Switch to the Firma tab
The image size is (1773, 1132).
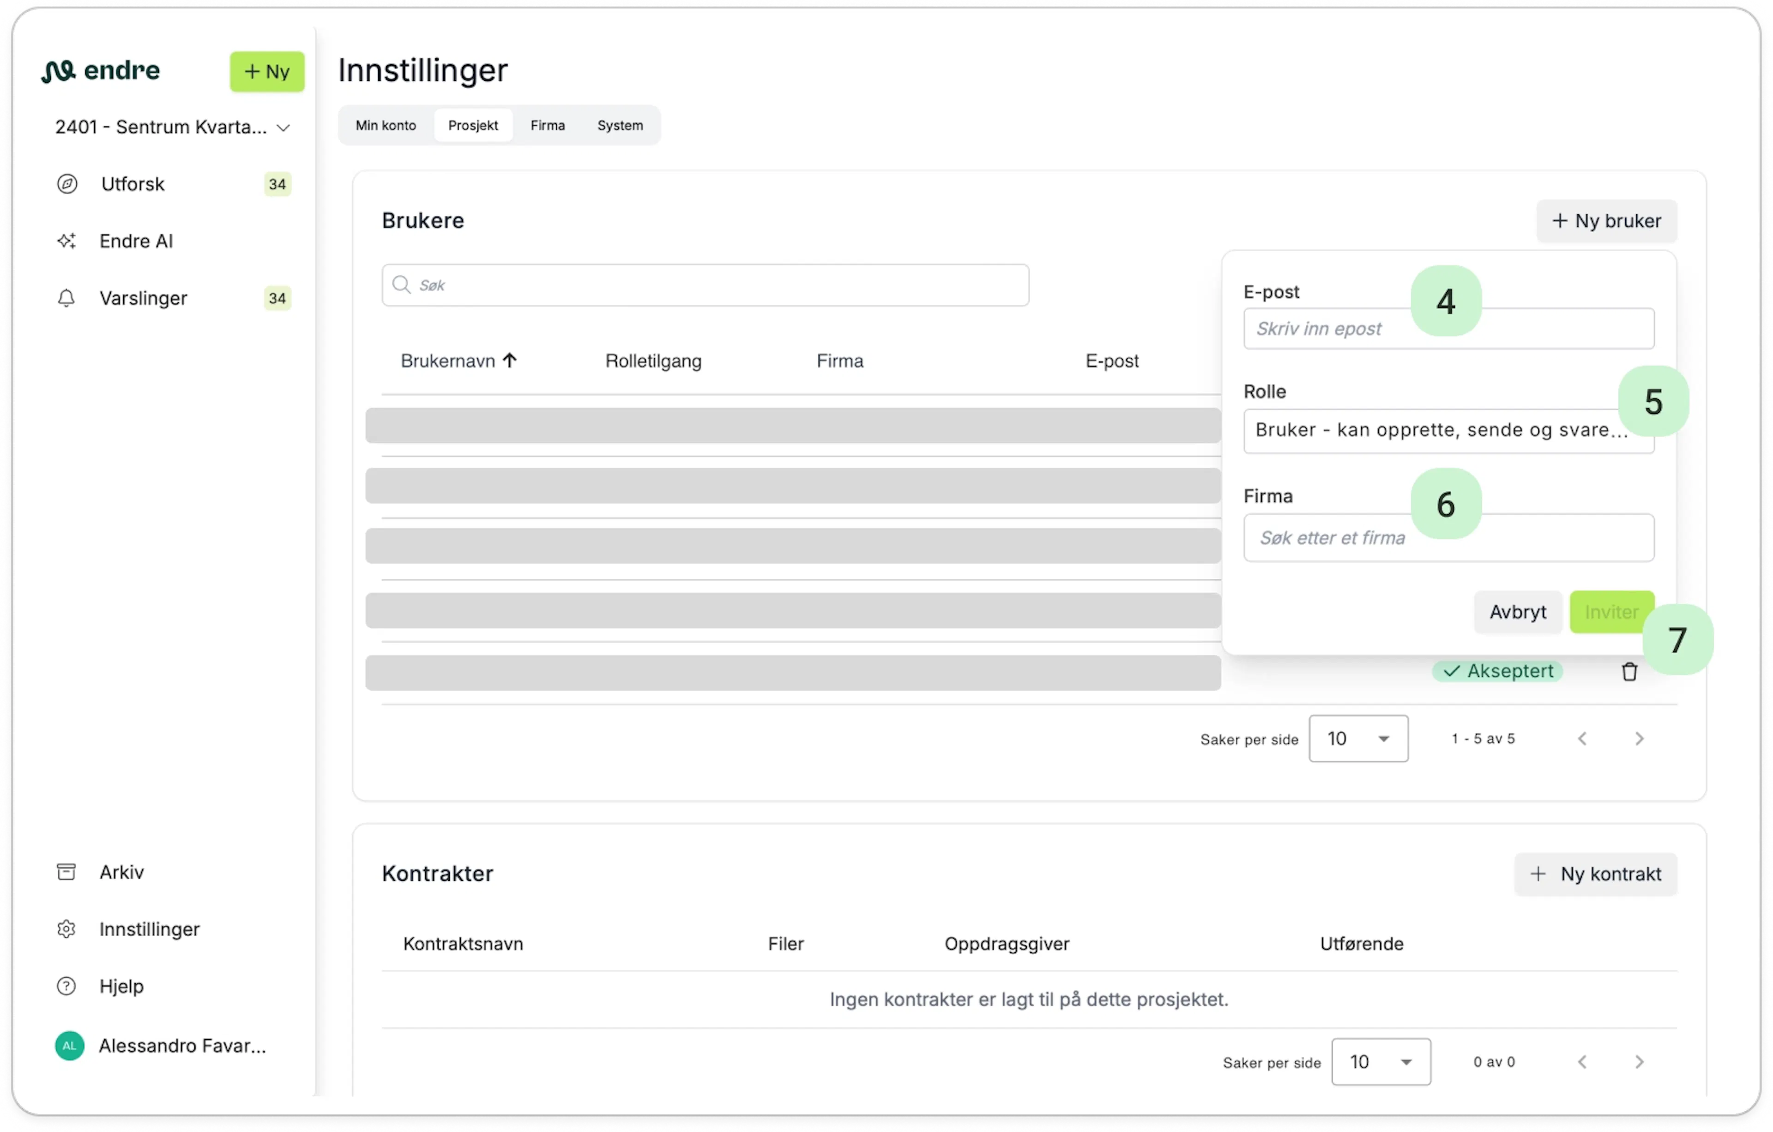click(x=548, y=126)
